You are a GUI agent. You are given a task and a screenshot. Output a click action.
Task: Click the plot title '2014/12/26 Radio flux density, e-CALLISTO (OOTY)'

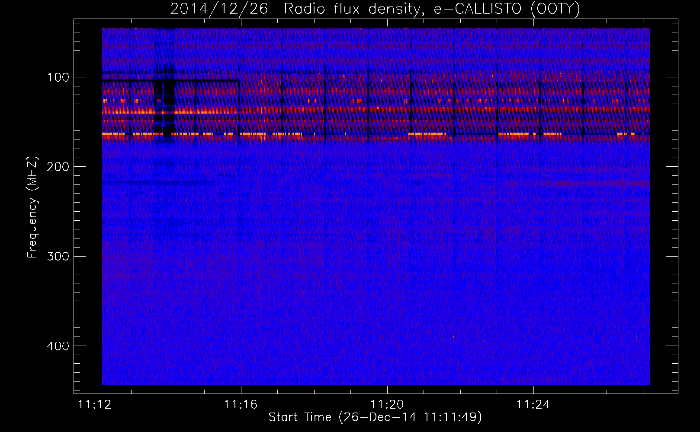tap(375, 9)
